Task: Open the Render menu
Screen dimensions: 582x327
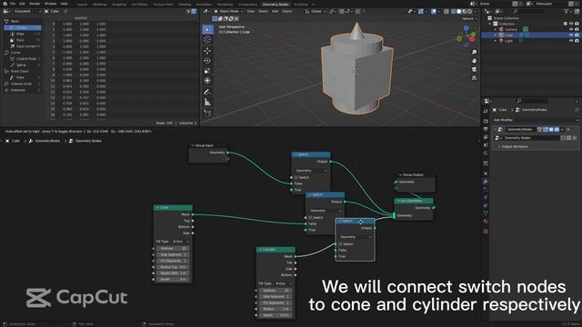Action: click(x=35, y=4)
